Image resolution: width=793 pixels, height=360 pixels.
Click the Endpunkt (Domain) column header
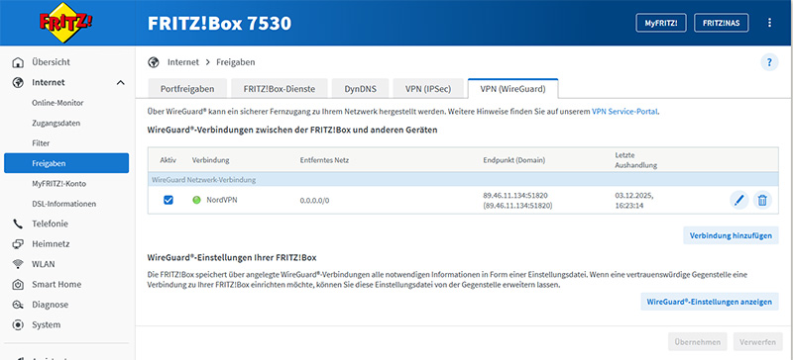(513, 160)
